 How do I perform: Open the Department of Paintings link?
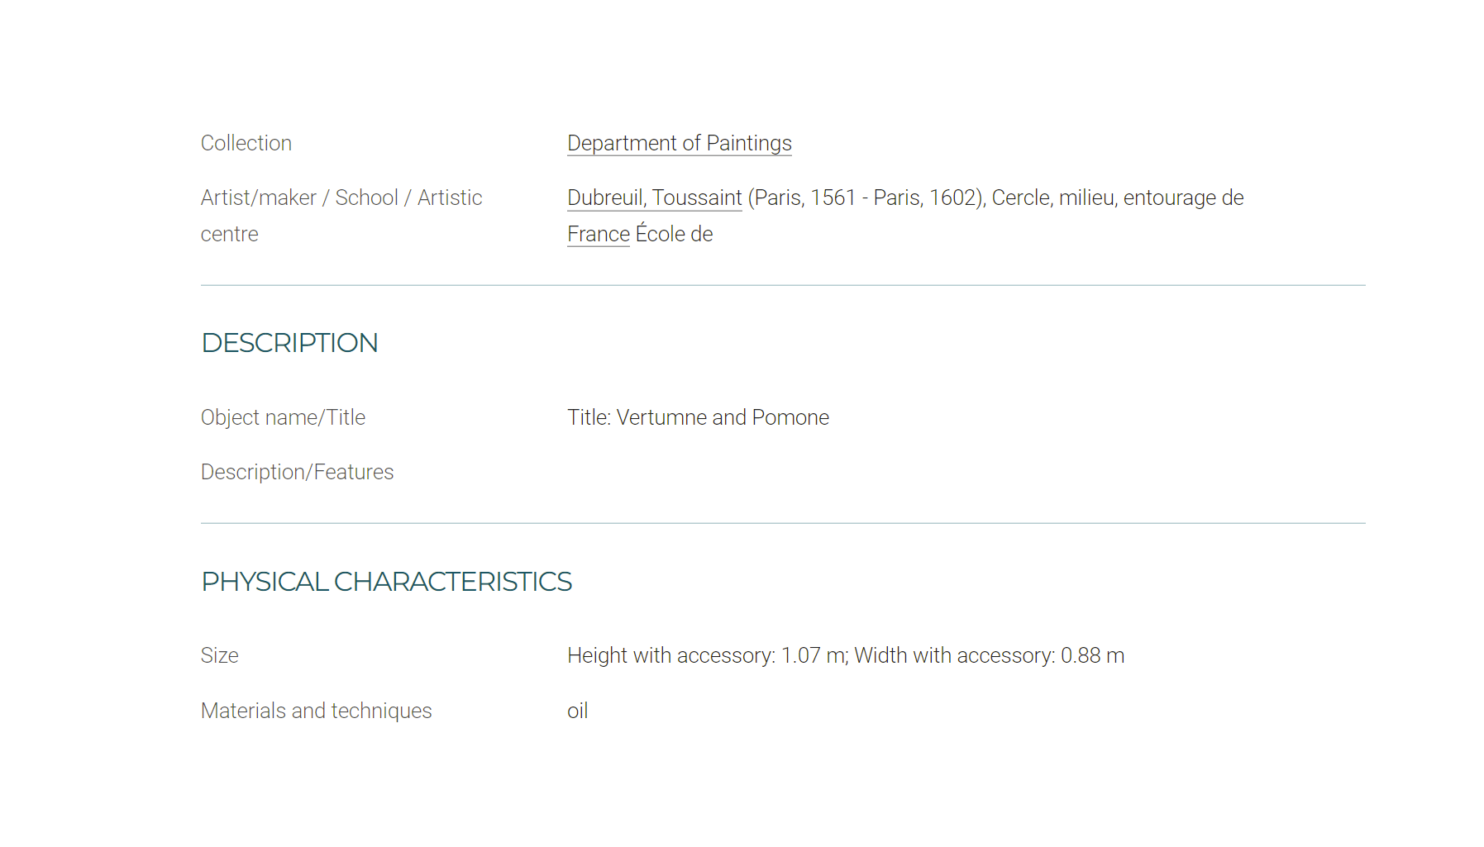(x=679, y=143)
